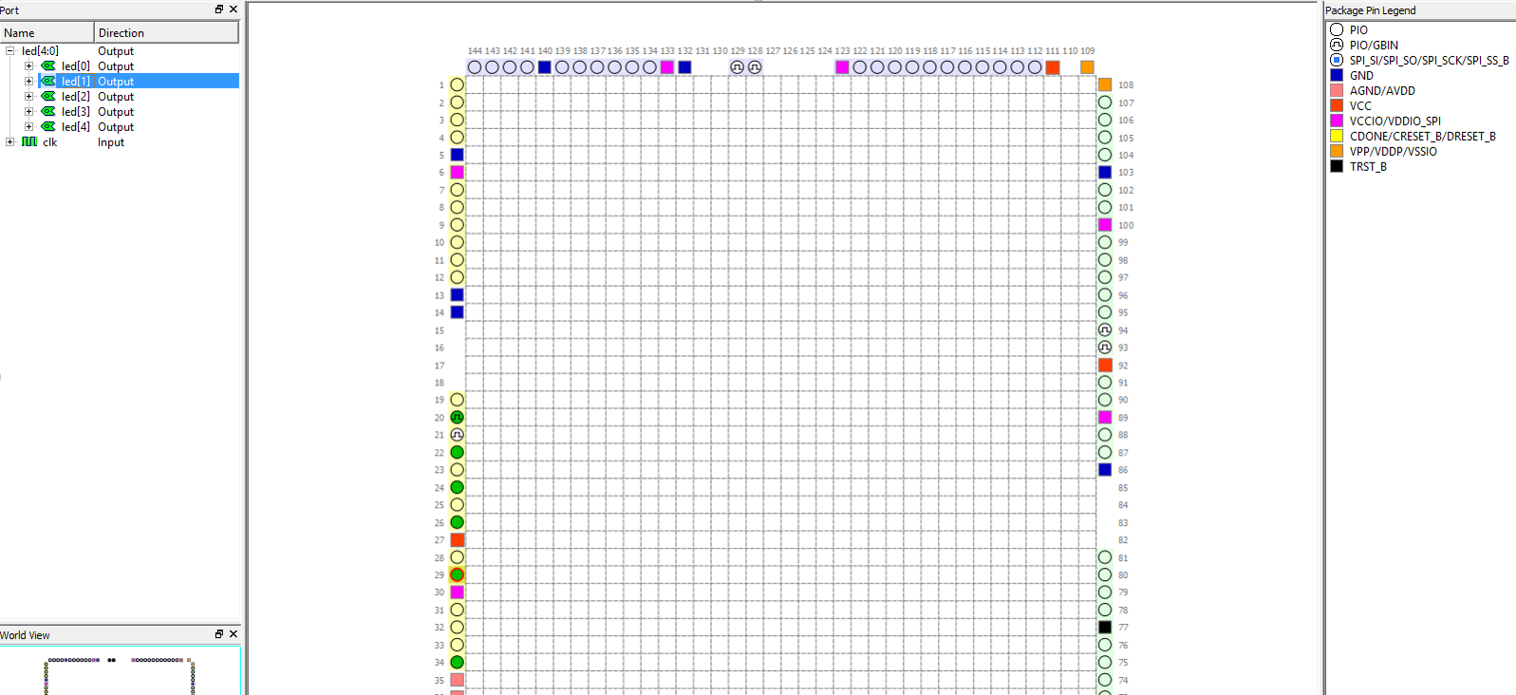Select the GND package pin 5

457,155
